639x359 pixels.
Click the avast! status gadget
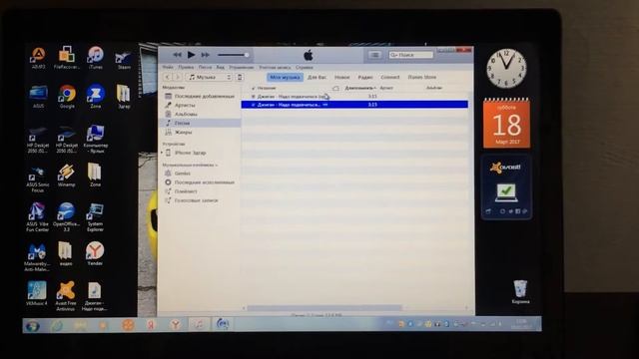506,187
